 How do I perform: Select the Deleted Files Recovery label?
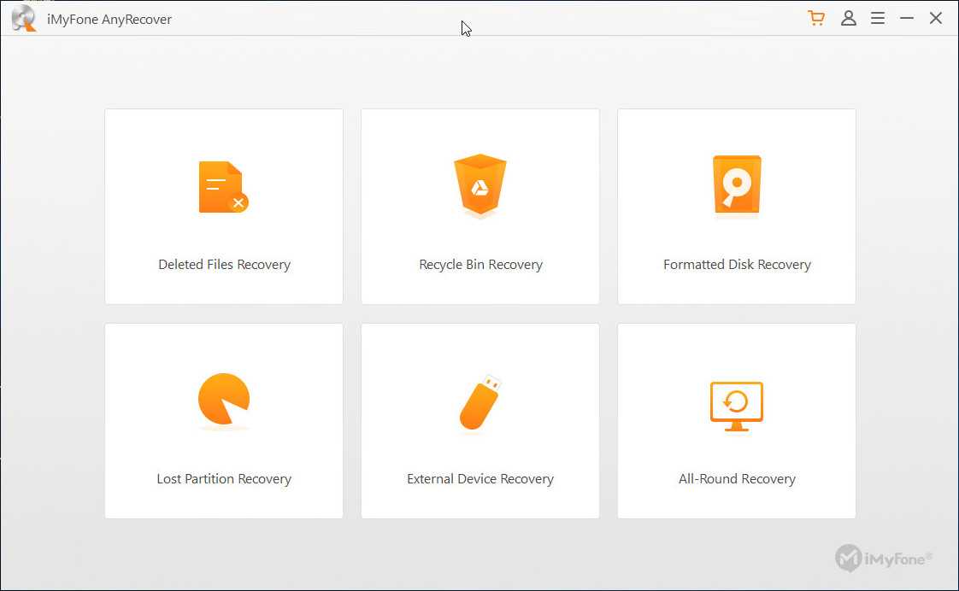224,265
